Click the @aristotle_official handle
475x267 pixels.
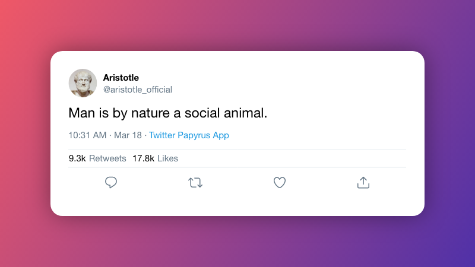[x=138, y=90]
